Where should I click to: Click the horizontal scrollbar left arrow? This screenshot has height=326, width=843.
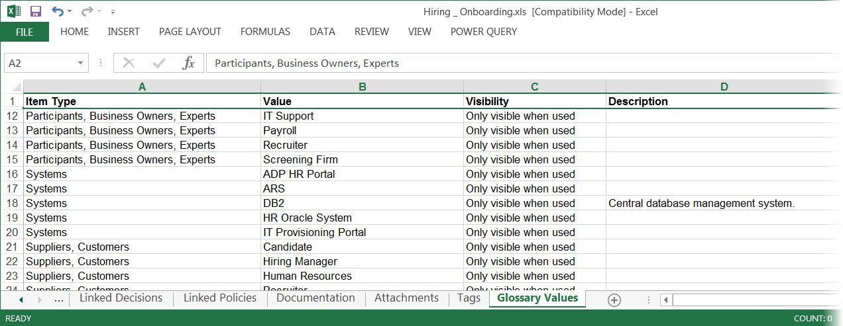coord(666,300)
